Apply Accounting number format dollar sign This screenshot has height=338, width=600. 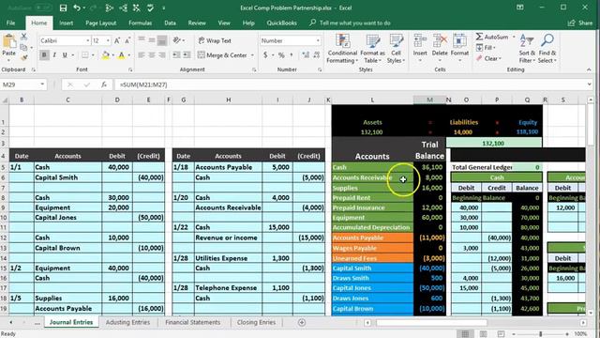click(265, 55)
